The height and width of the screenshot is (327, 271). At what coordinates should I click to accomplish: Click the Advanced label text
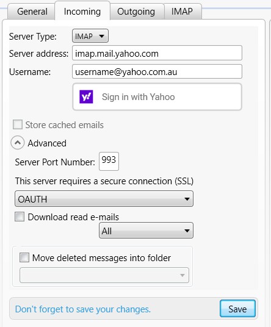point(47,143)
